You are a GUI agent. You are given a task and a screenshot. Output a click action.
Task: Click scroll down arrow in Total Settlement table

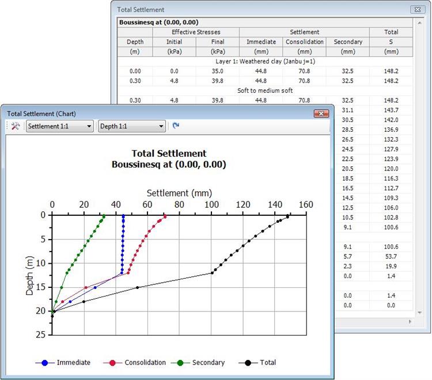(419, 313)
